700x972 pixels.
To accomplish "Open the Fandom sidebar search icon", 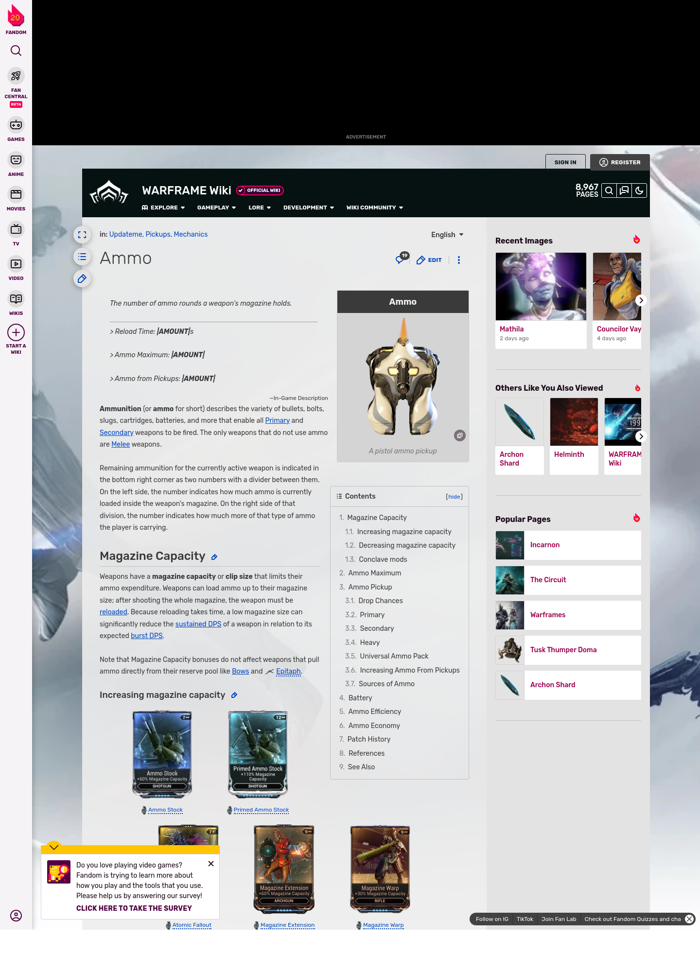I will tap(16, 51).
